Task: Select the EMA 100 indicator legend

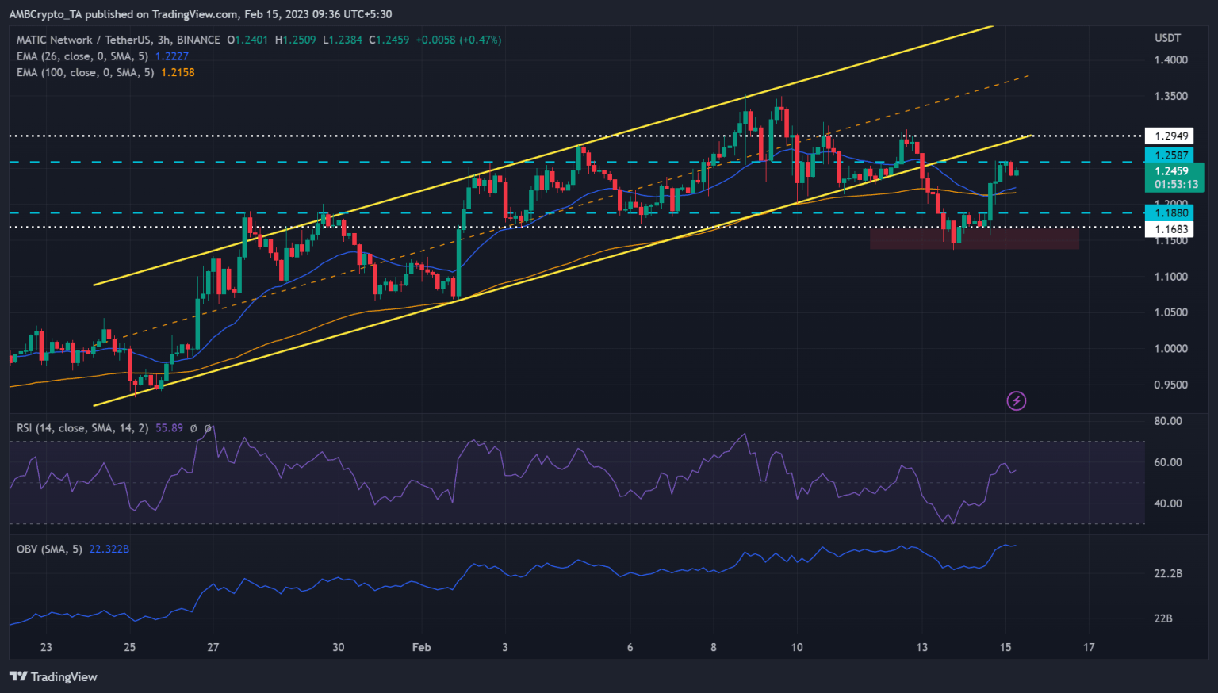Action: pyautogui.click(x=86, y=72)
